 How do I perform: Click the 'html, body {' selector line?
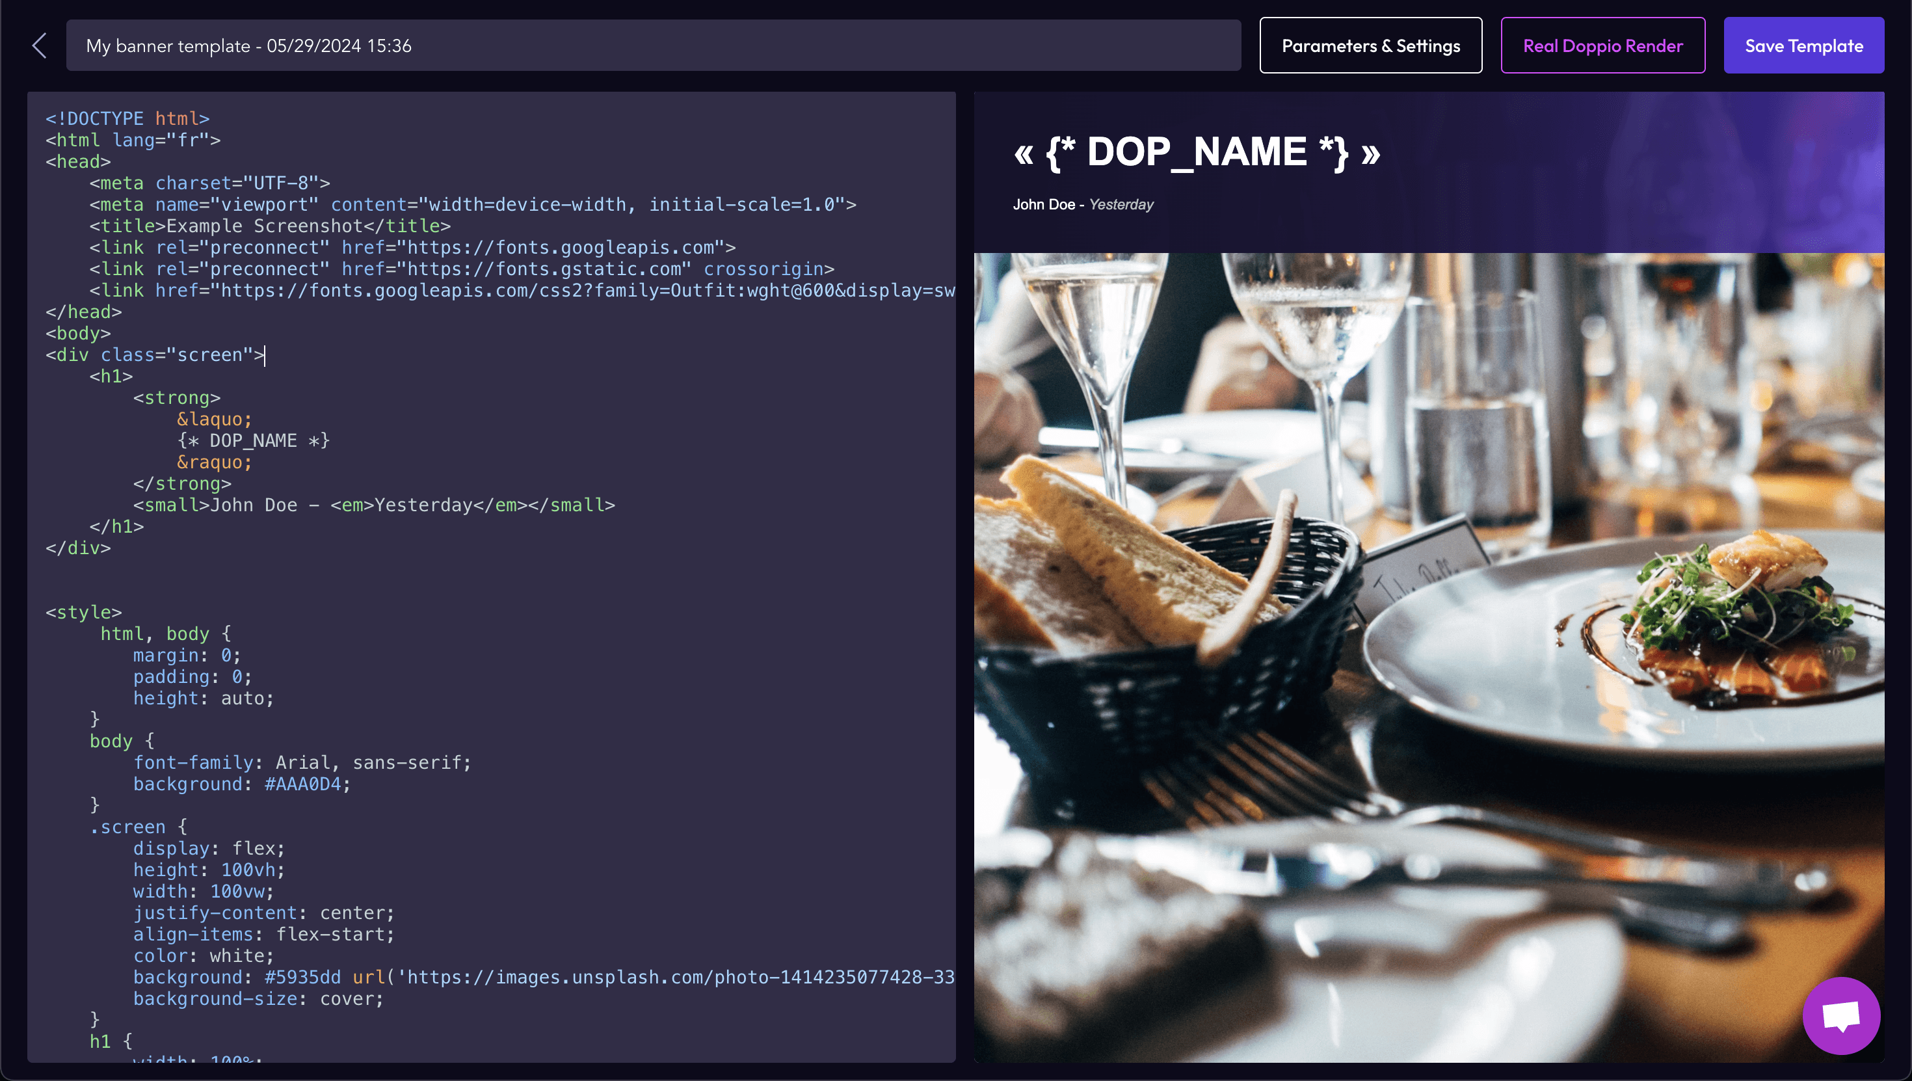[166, 635]
